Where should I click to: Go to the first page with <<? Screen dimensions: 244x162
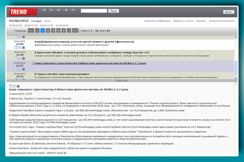31,31
